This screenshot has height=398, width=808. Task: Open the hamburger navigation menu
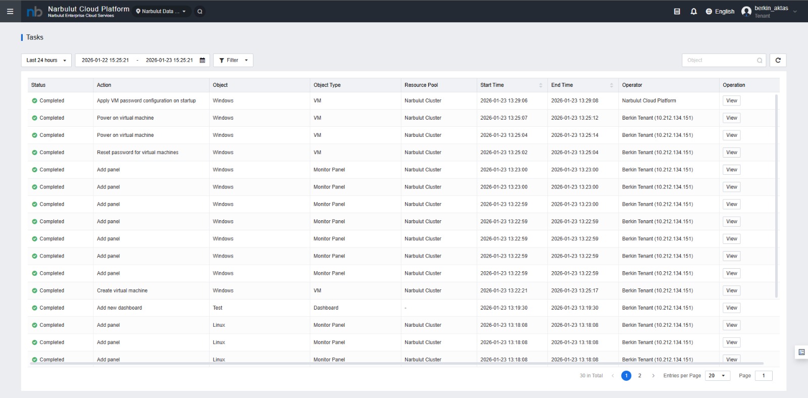click(x=10, y=11)
